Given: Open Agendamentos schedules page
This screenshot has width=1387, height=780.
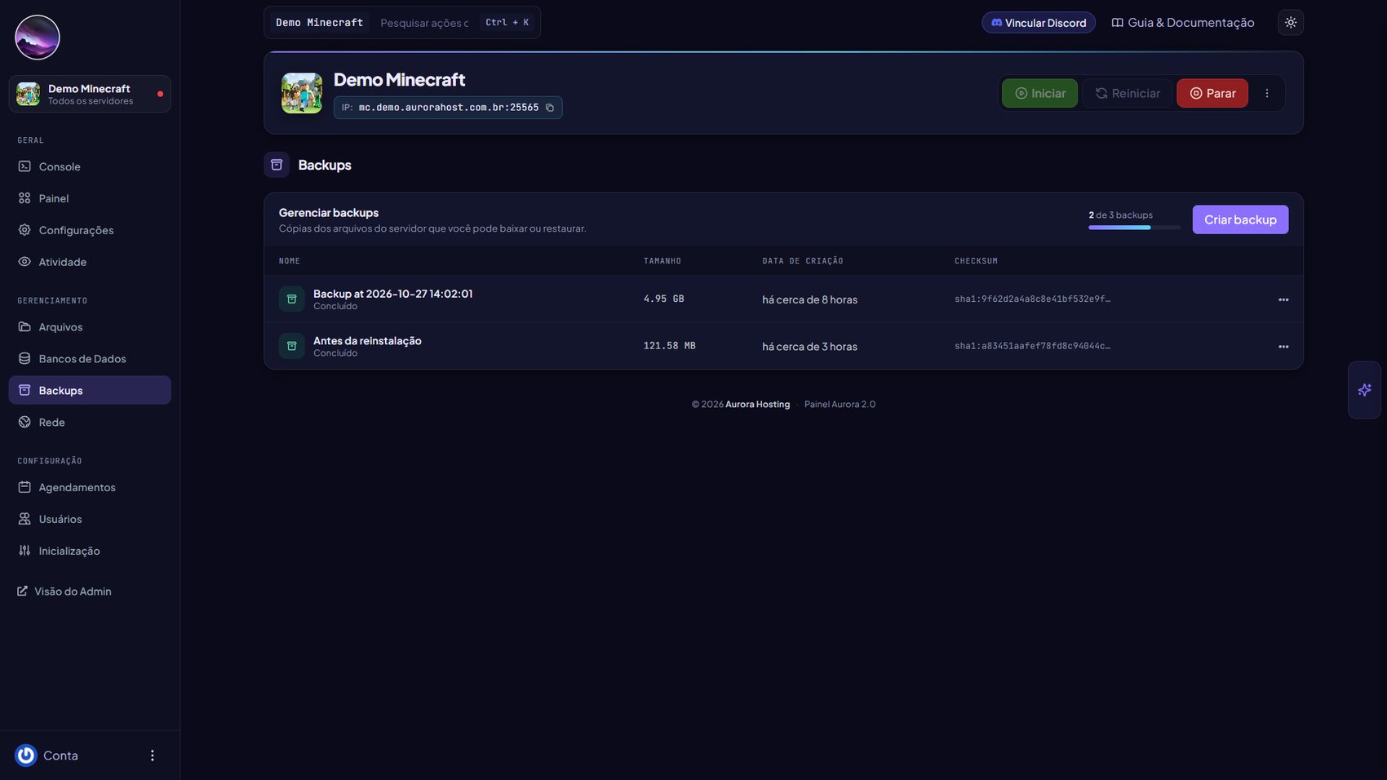Looking at the screenshot, I should pyautogui.click(x=90, y=487).
